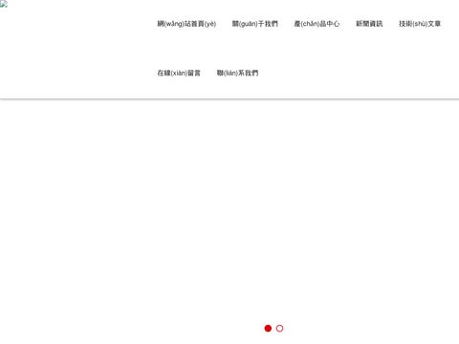The height and width of the screenshot is (344, 459).
Task: Select the first red filled slide dot
Action: (268, 328)
